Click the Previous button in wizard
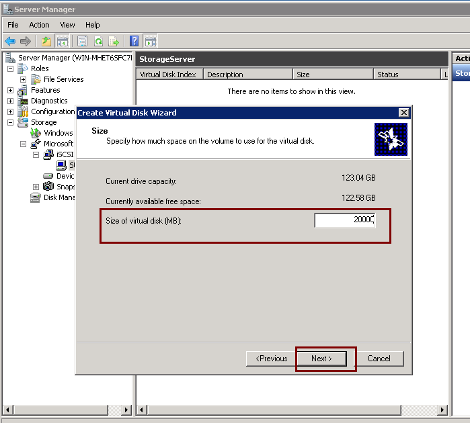The width and height of the screenshot is (470, 423). 272,359
